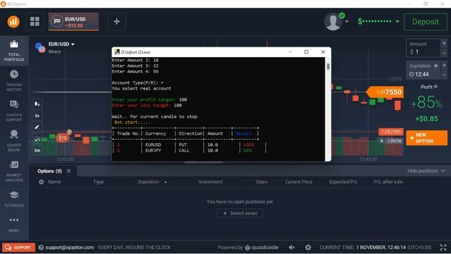Increase amount with plus button
Image resolution: width=451 pixels, height=254 pixels.
(444, 43)
